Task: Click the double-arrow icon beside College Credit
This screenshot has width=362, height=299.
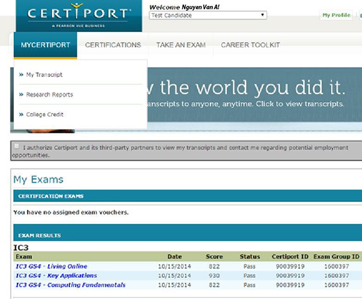Action: pos(21,114)
